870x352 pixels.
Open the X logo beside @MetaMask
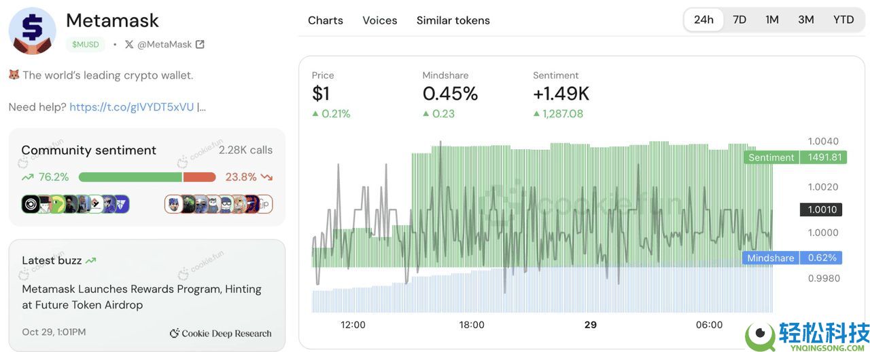[129, 44]
